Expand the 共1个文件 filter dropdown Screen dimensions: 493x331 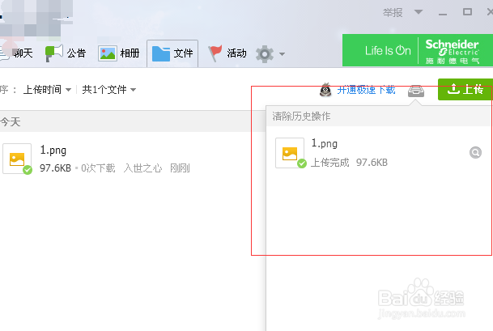click(x=108, y=90)
